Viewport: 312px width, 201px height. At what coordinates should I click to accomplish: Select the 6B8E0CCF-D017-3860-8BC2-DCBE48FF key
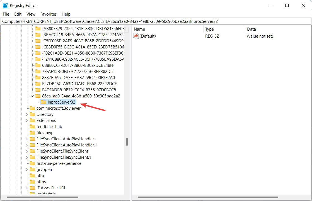point(78,65)
